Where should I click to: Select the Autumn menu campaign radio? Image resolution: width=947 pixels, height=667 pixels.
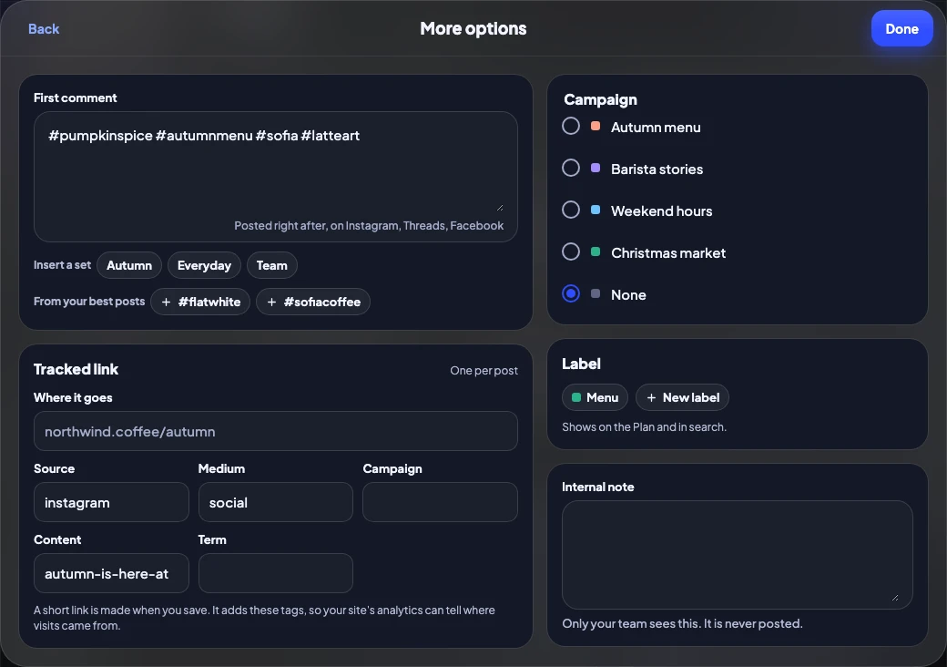pos(571,127)
